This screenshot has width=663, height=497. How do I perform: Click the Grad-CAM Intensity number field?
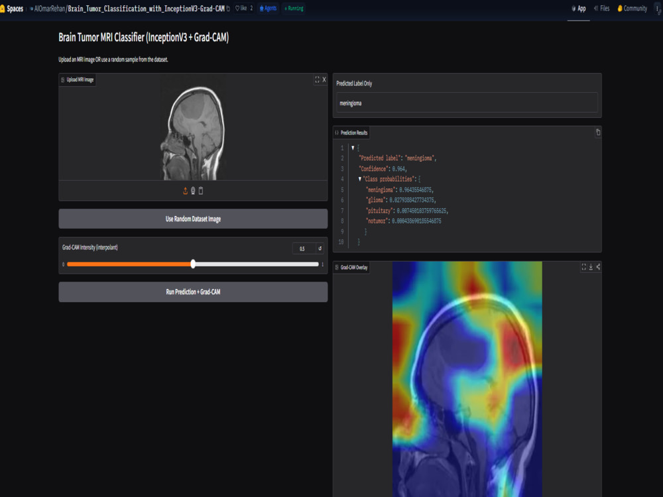point(304,248)
